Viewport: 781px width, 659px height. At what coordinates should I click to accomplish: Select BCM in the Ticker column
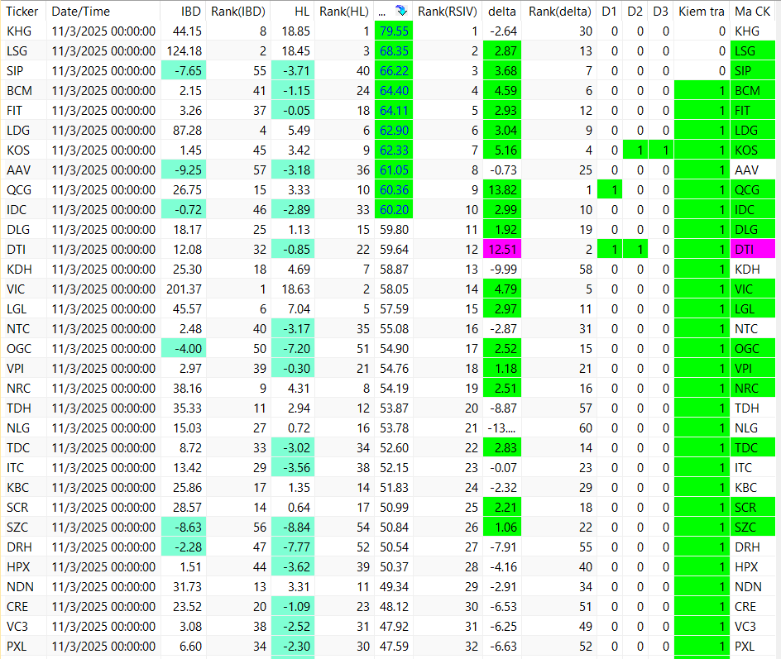pos(19,91)
